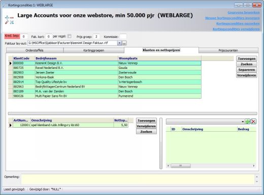Click the Opmerking scrollbar up arrow
This screenshot has width=264, height=195.
pos(257,177)
